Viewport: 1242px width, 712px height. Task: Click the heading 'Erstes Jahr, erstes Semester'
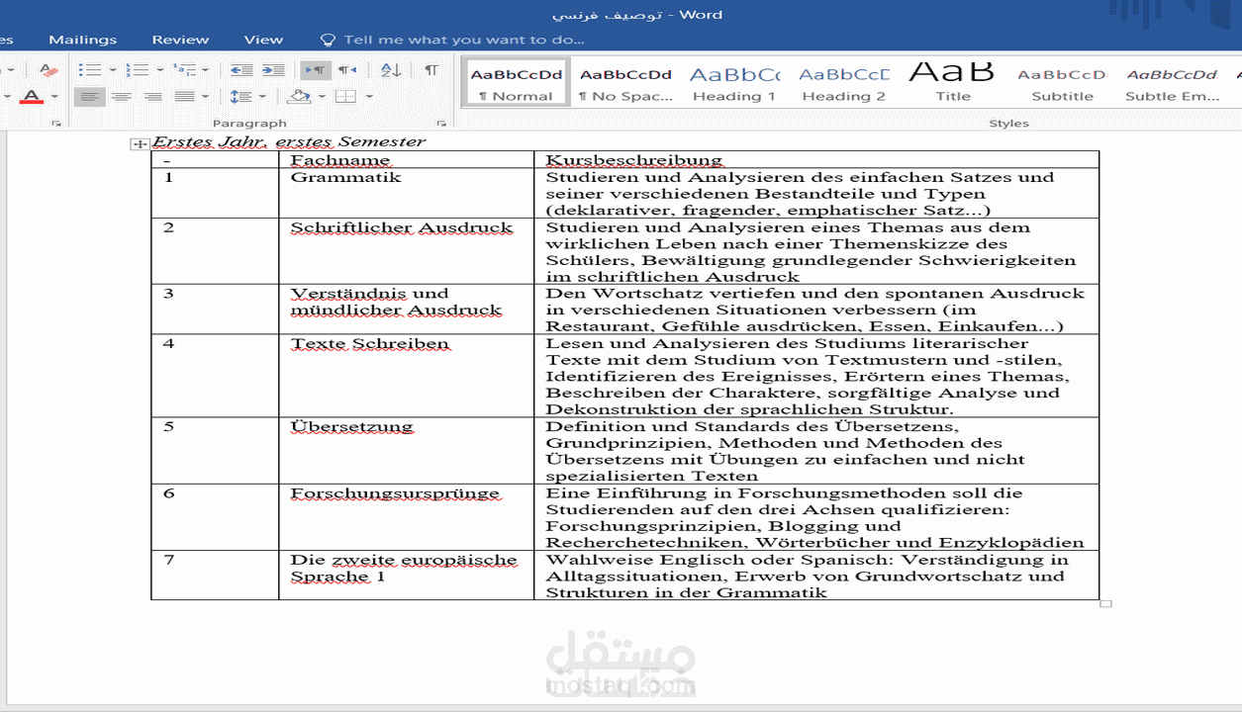[289, 141]
